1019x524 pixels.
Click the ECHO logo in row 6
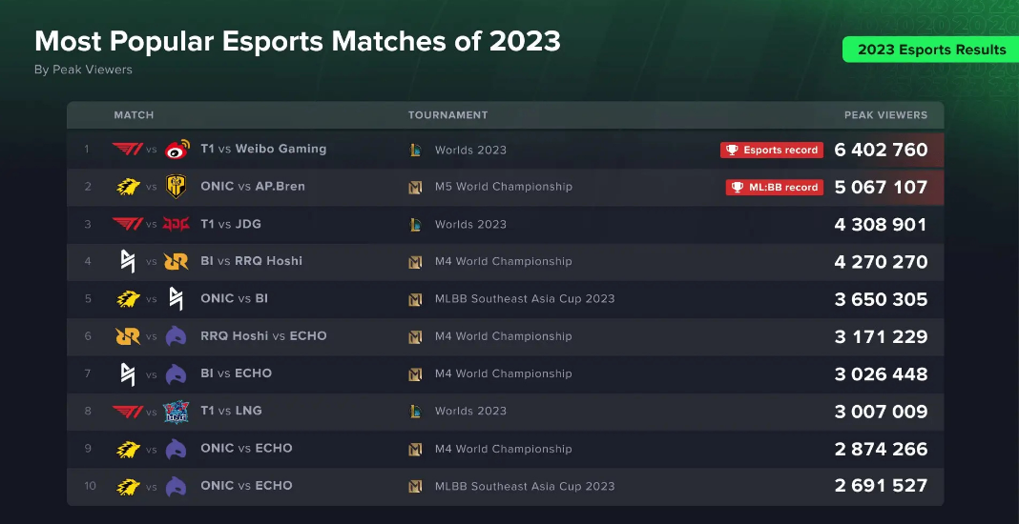tap(177, 336)
